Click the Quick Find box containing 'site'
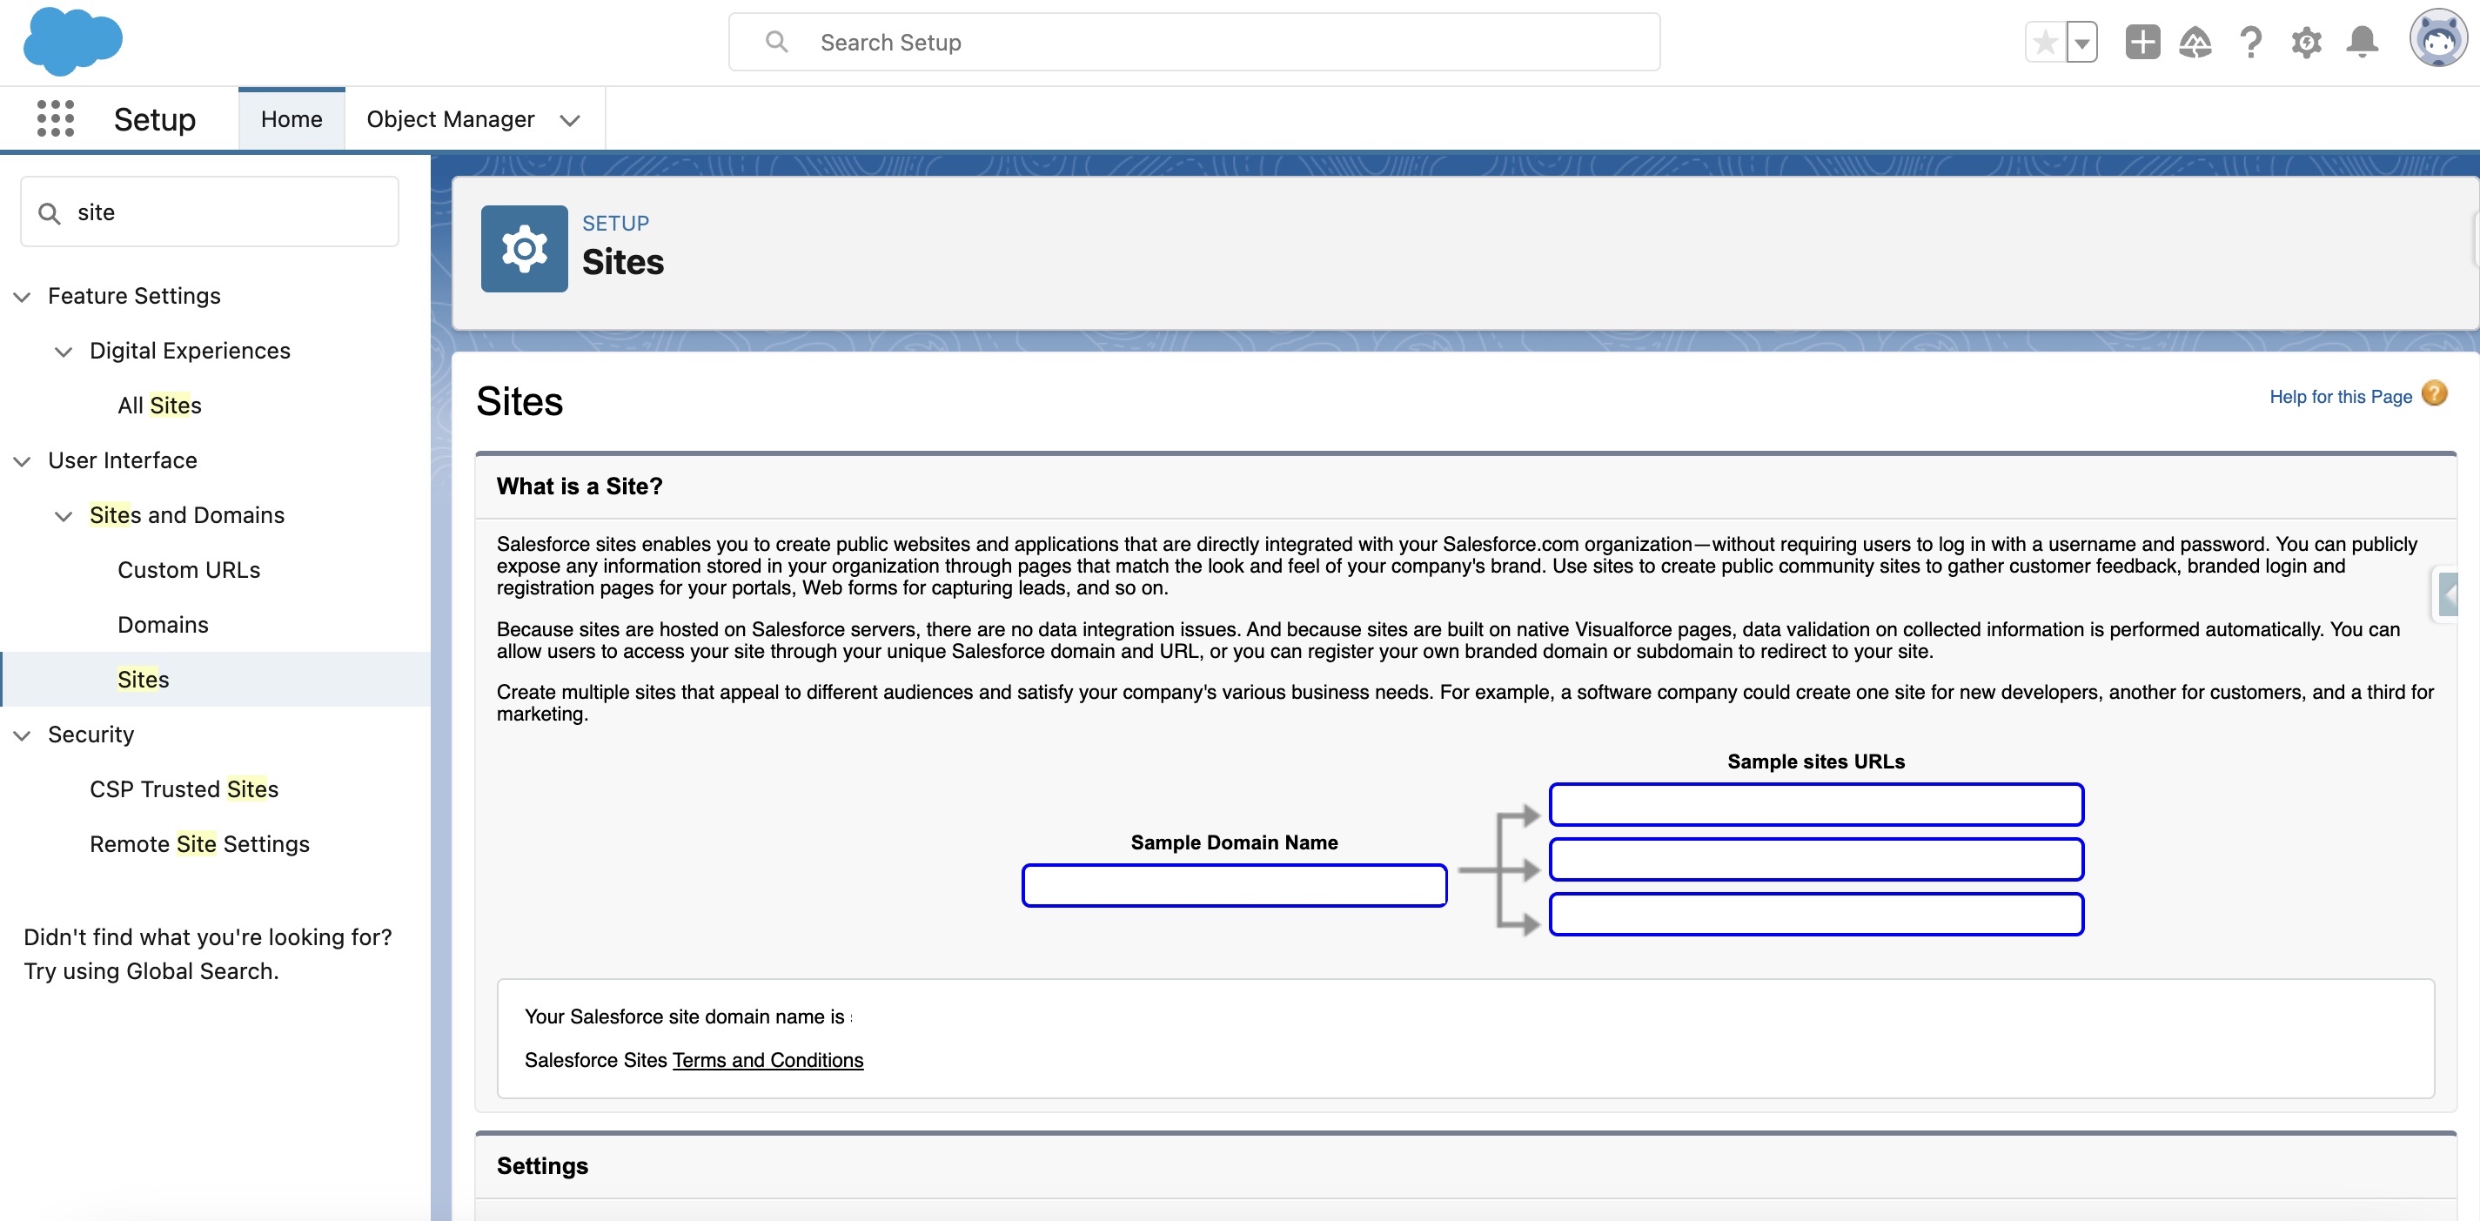 click(x=209, y=211)
